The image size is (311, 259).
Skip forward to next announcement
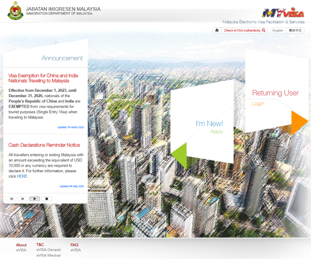point(23,199)
